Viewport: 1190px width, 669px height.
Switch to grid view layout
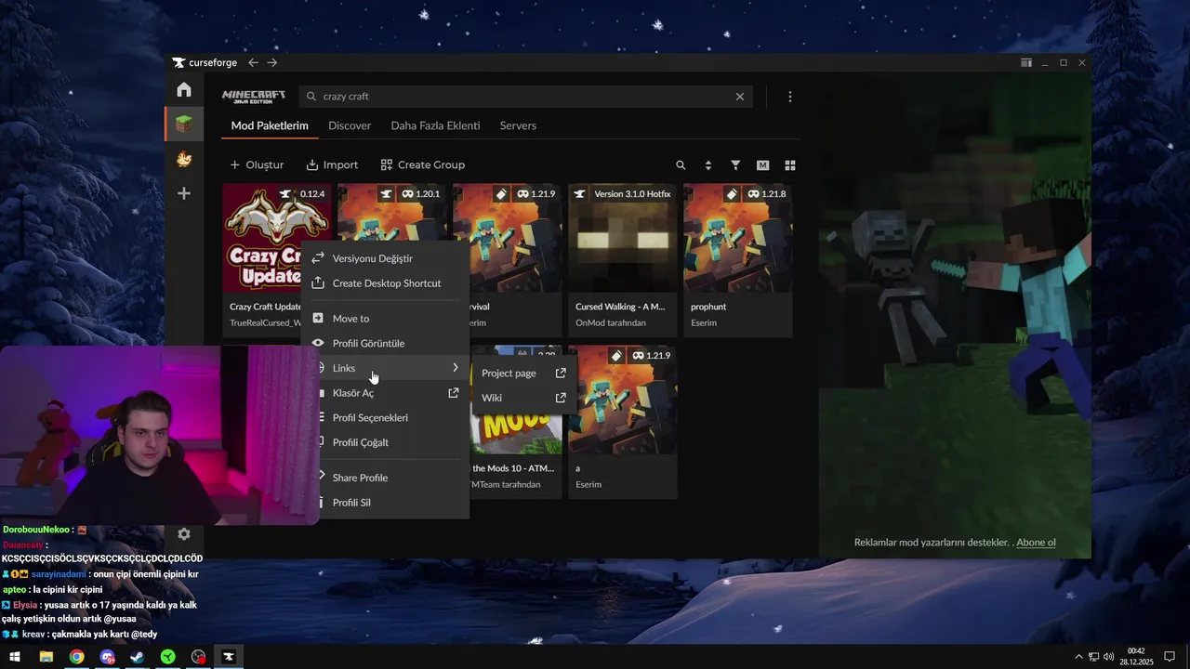(790, 165)
